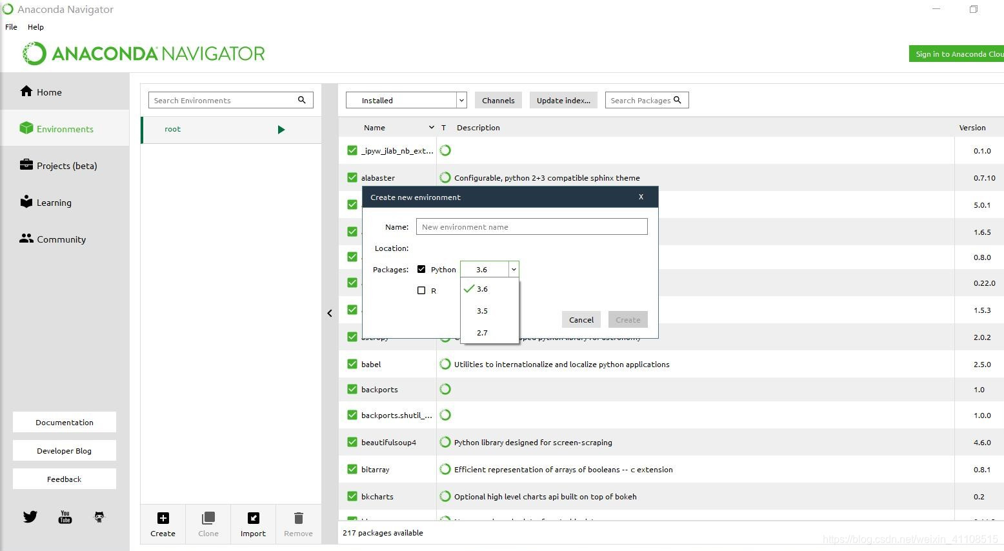Image resolution: width=1004 pixels, height=551 pixels.
Task: Clone the selected environment
Action: tap(208, 524)
